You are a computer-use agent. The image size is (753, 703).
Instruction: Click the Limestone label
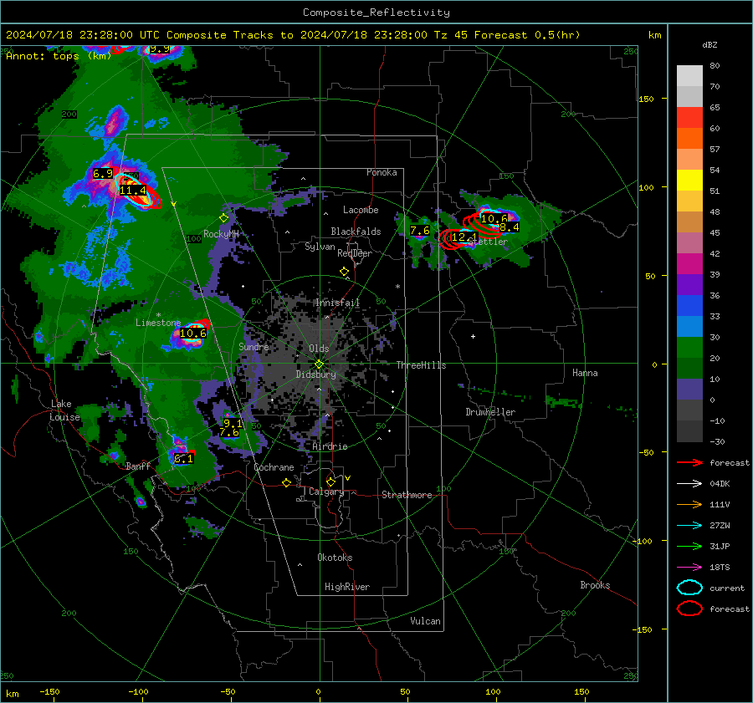[x=158, y=323]
